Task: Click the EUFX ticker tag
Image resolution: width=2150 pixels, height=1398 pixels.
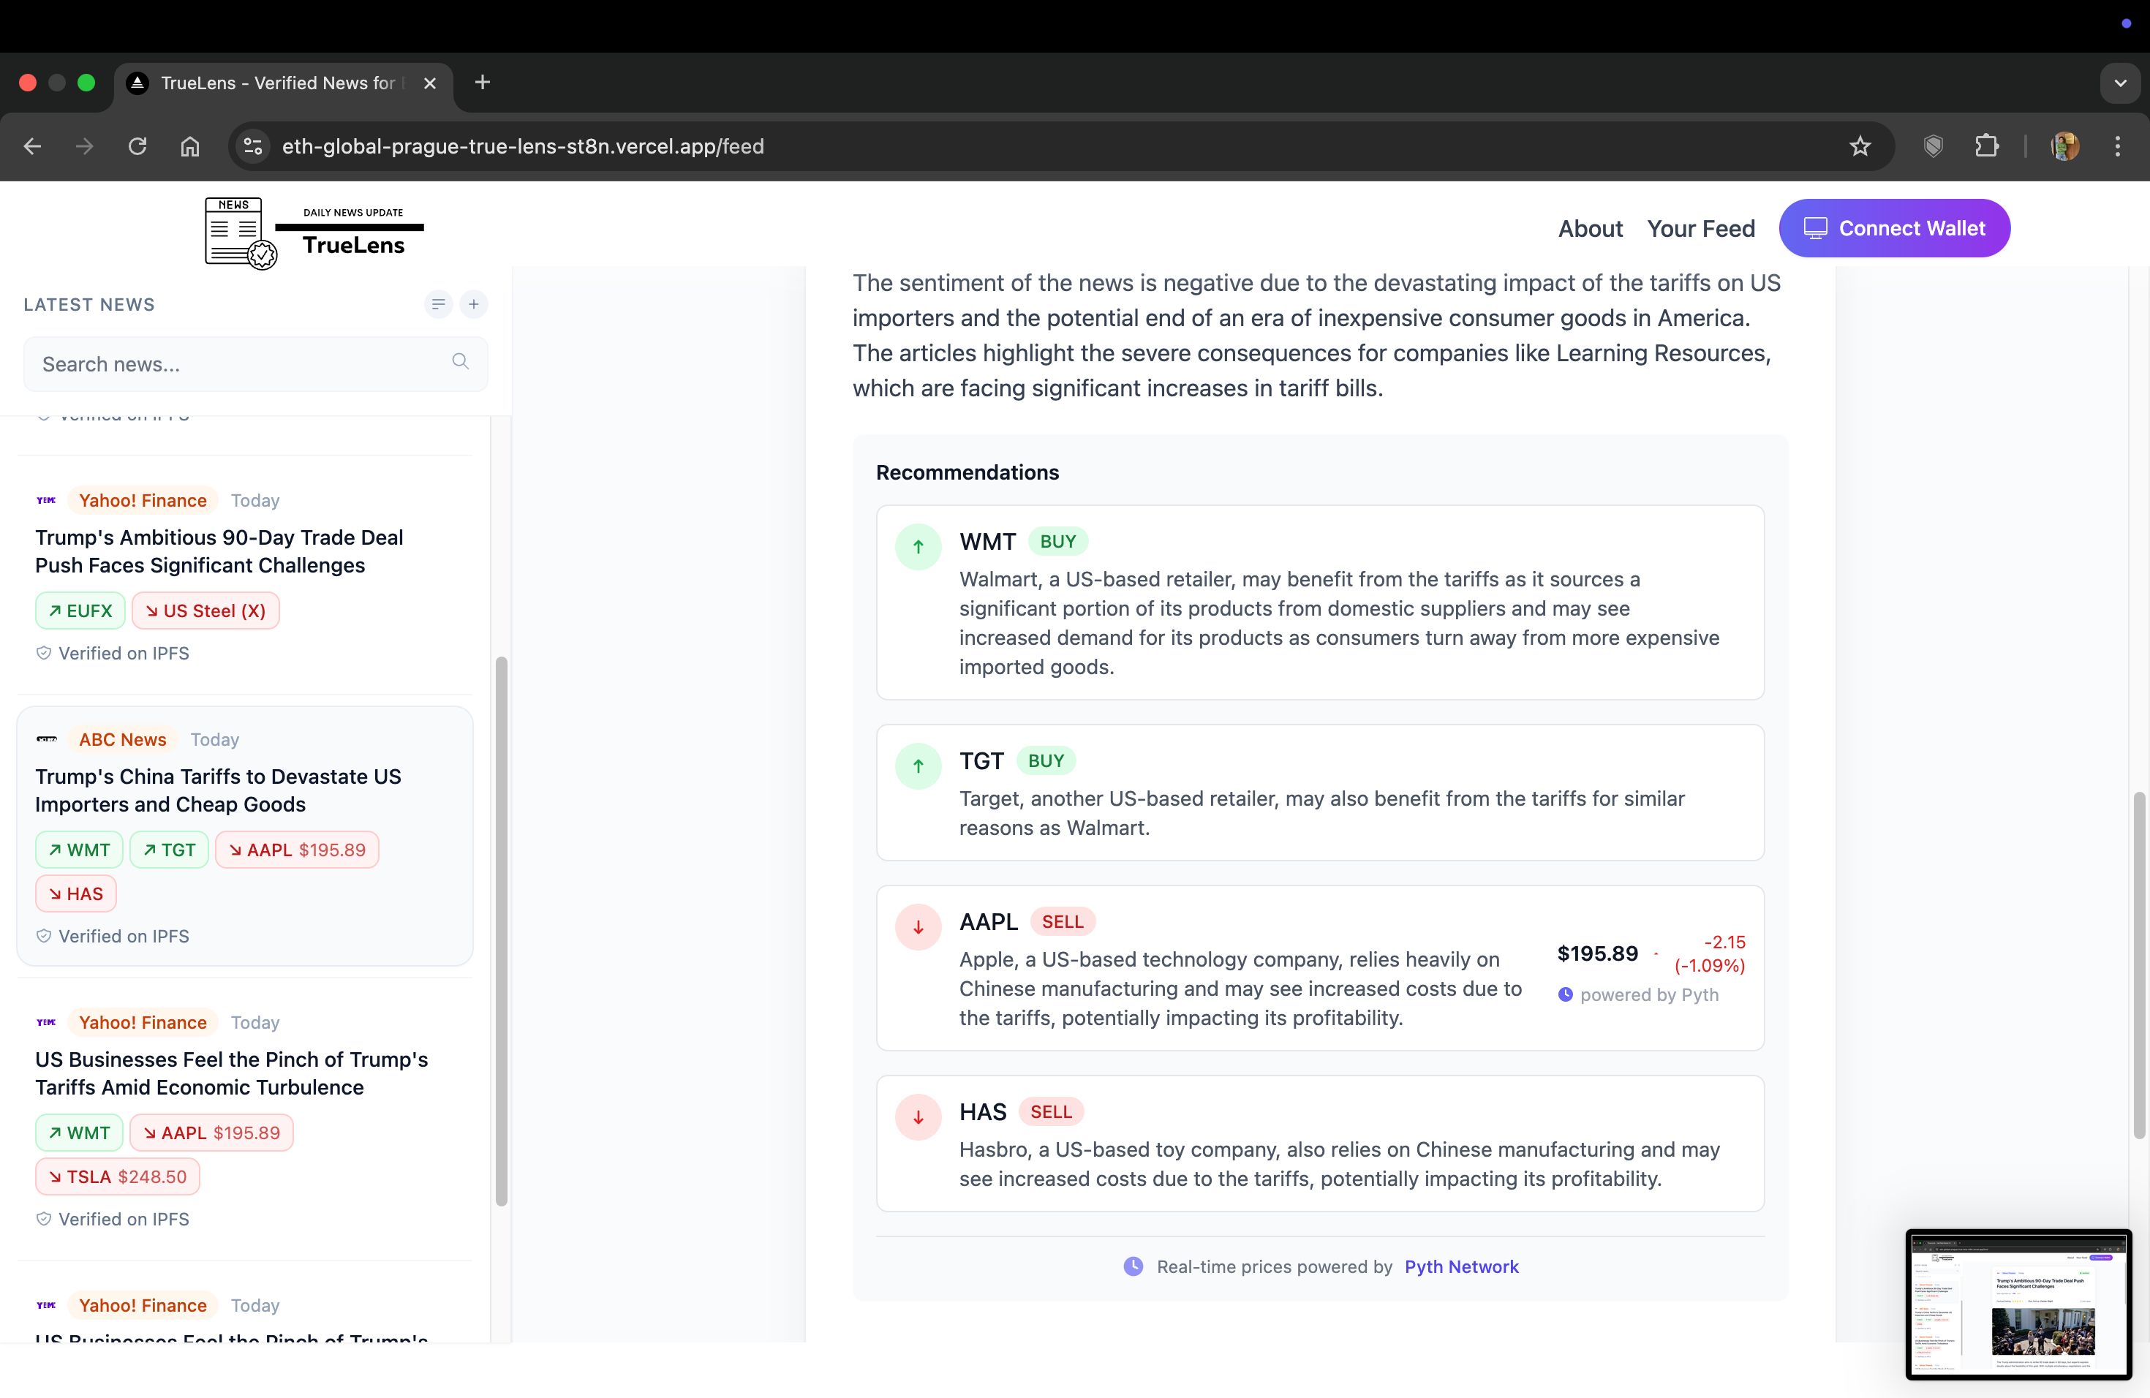Action: coord(80,611)
